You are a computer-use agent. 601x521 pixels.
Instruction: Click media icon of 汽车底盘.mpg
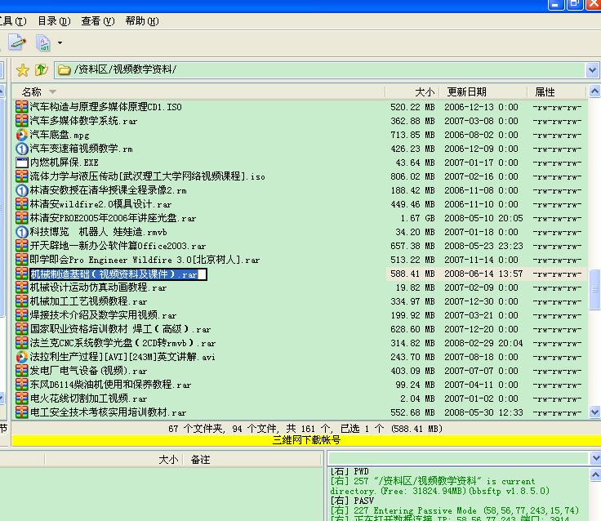pyautogui.click(x=22, y=135)
